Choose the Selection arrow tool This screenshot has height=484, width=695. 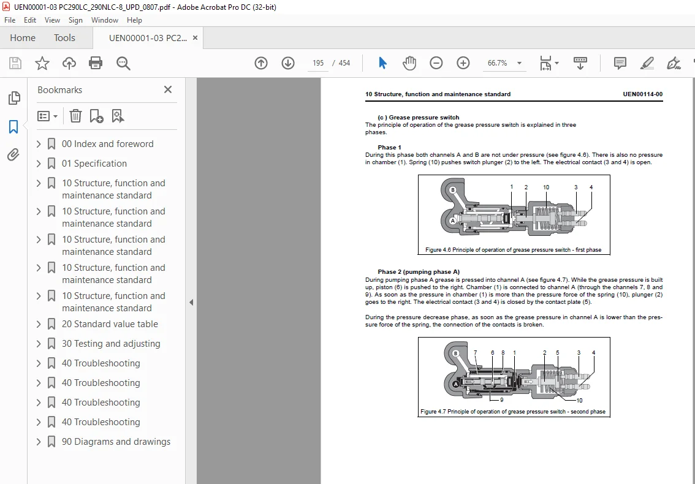click(382, 63)
